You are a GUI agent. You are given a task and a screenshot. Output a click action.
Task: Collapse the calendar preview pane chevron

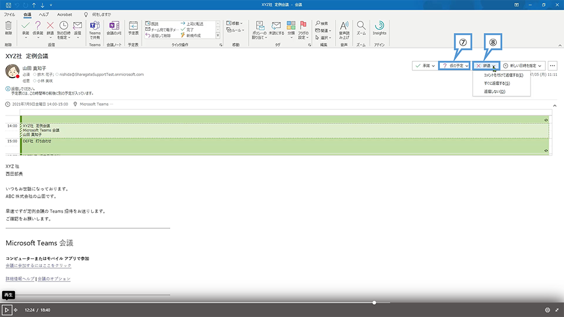coord(554,105)
